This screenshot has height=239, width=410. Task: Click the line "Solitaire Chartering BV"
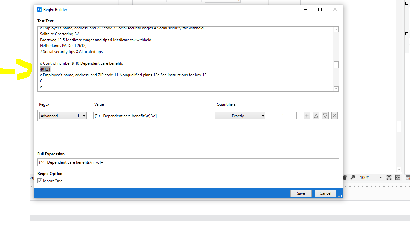coord(60,34)
